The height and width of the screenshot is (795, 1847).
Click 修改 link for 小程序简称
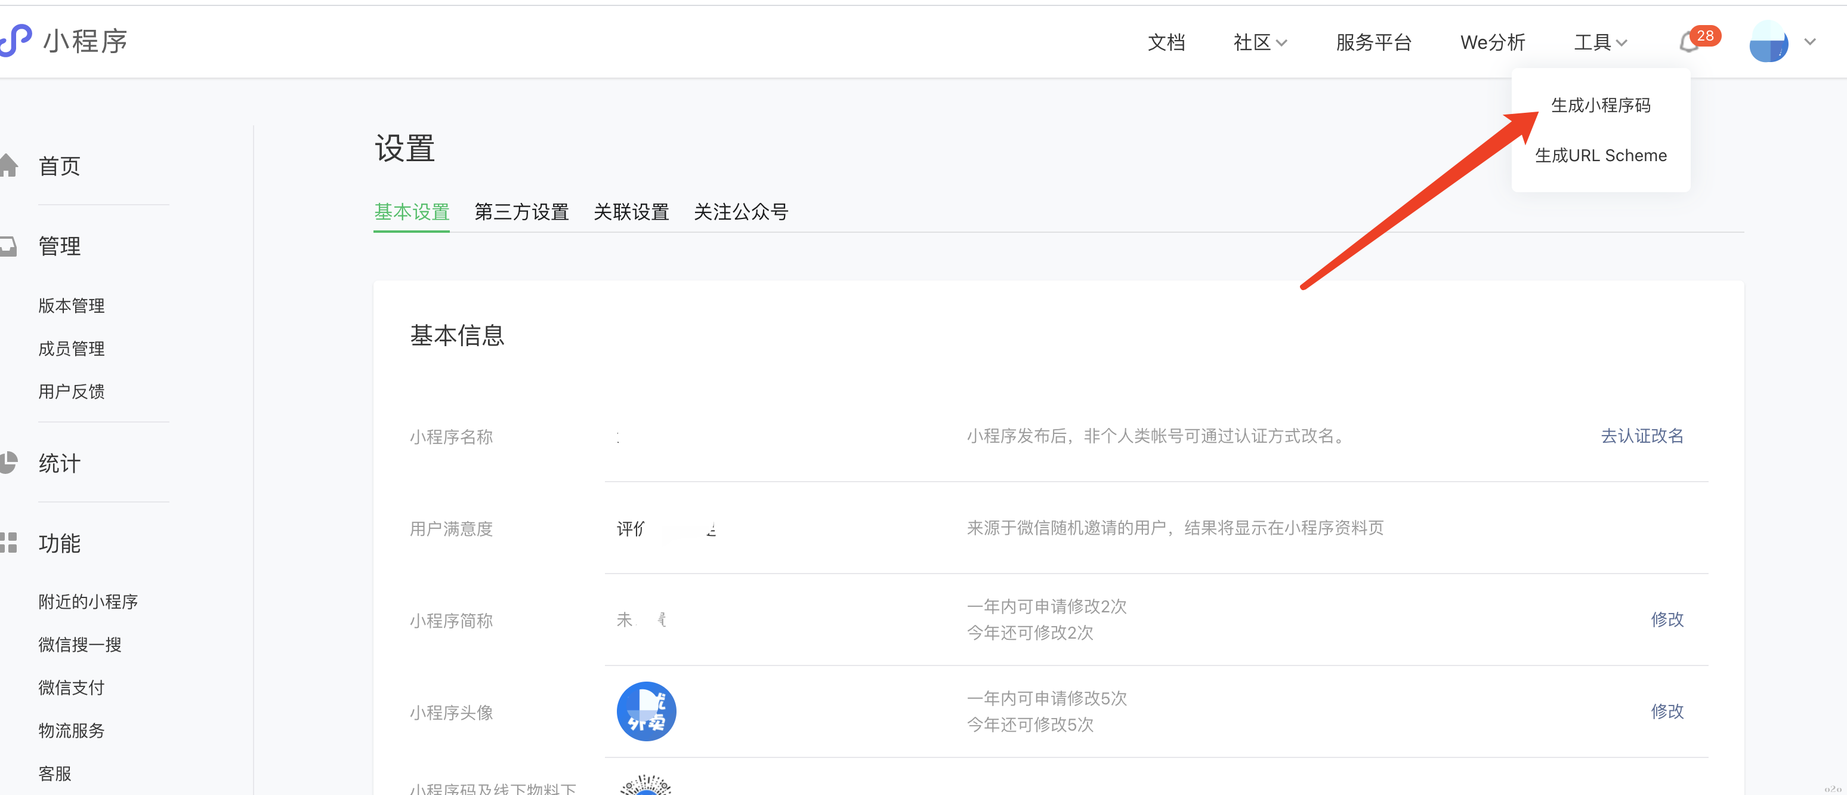click(1666, 619)
